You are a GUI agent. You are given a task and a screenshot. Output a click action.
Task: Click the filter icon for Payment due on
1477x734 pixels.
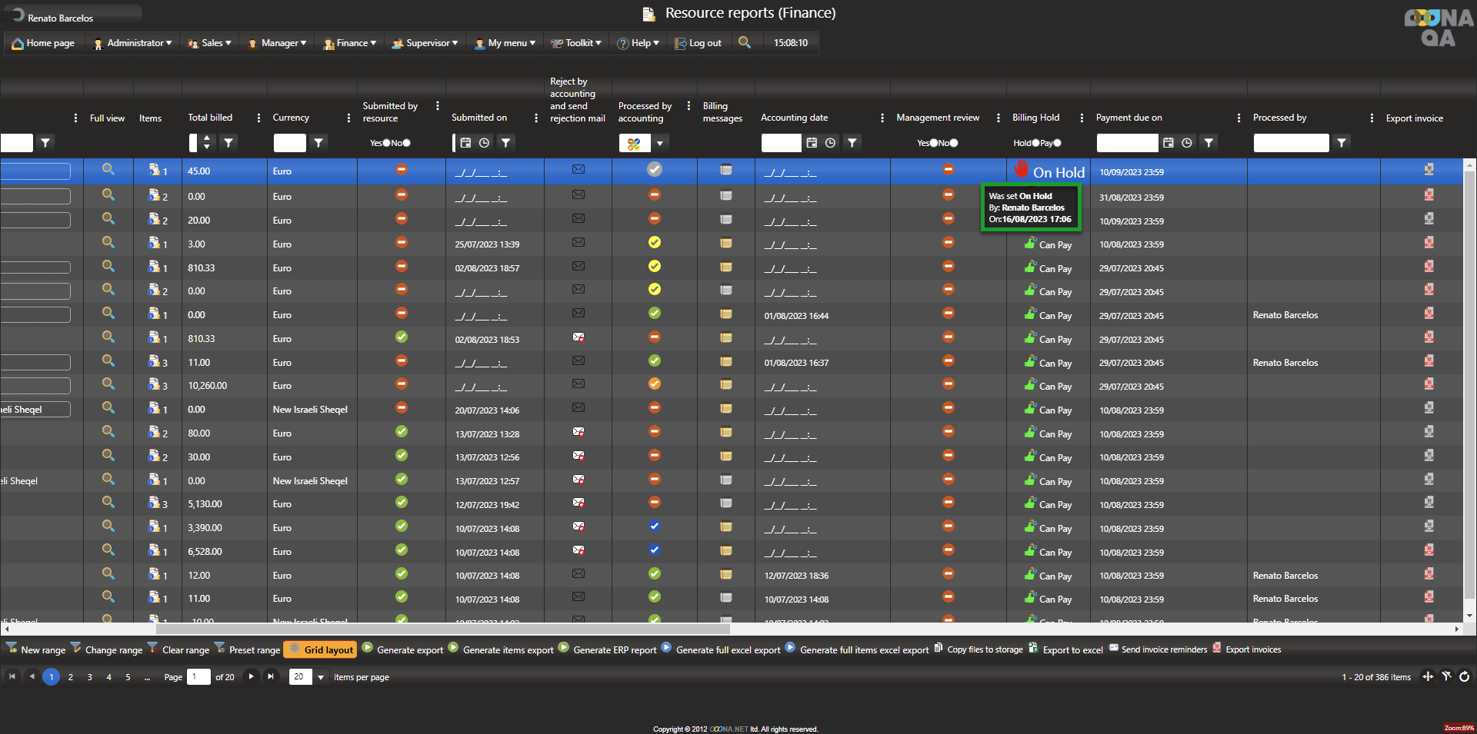[x=1209, y=143]
